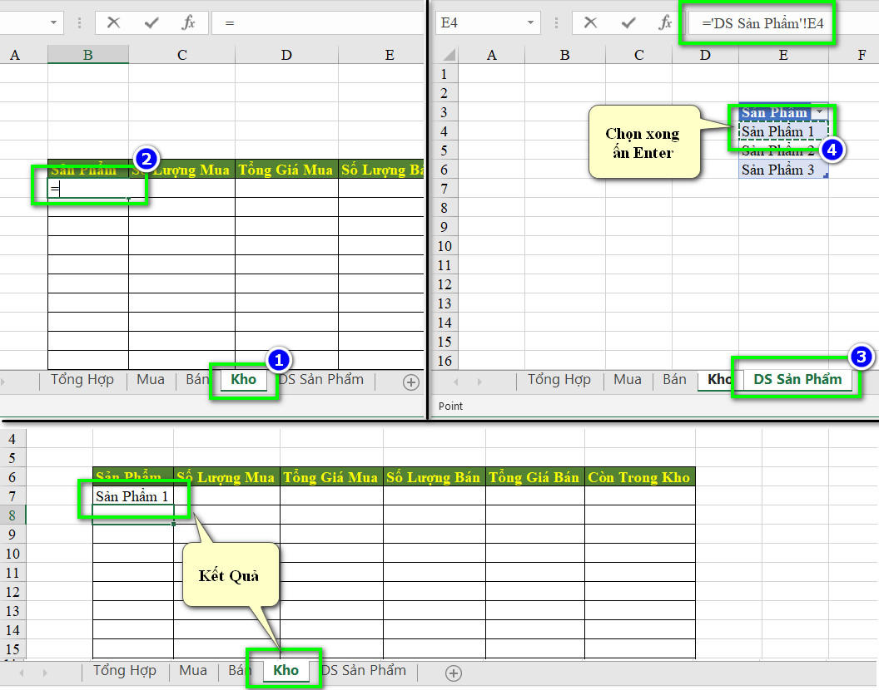Click the result cell Sản Phẩm 1 in the bottom window
This screenshot has width=879, height=690.
[x=133, y=496]
